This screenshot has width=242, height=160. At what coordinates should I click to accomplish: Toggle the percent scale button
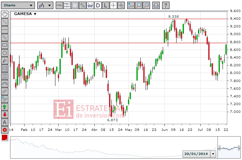tap(83, 5)
